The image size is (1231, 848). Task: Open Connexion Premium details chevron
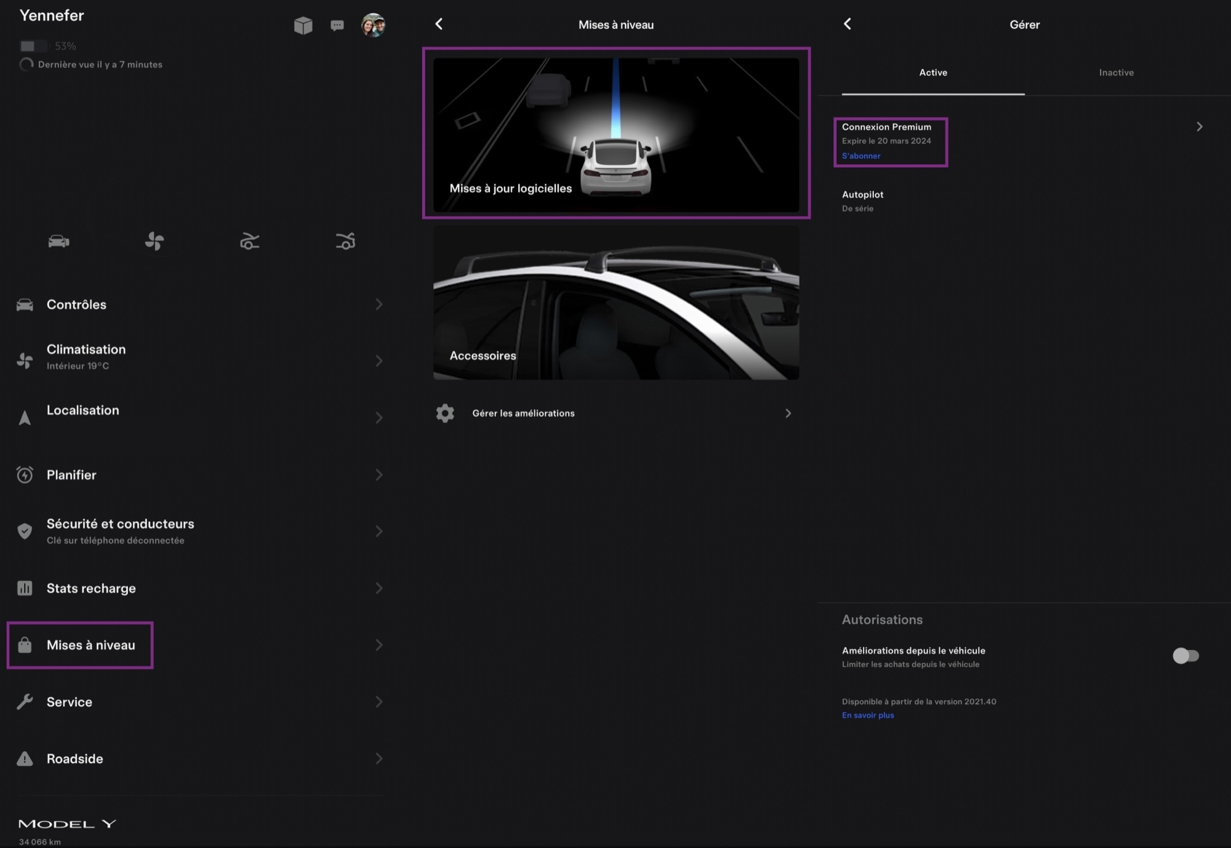pyautogui.click(x=1199, y=127)
